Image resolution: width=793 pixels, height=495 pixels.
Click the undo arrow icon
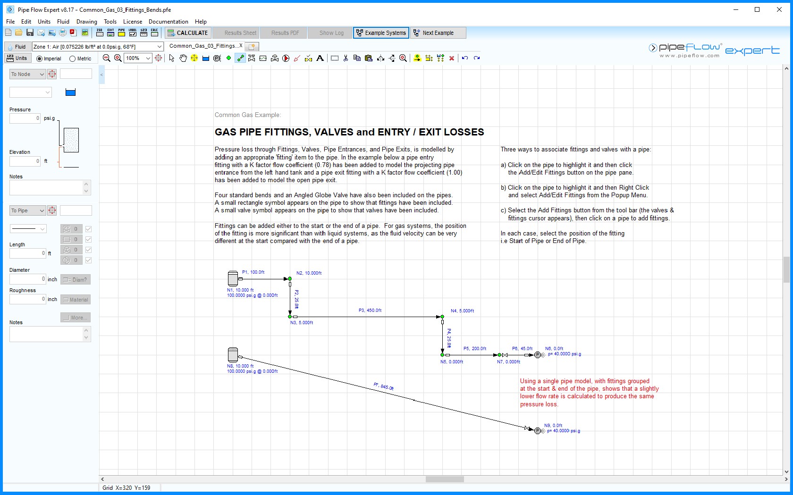[465, 58]
